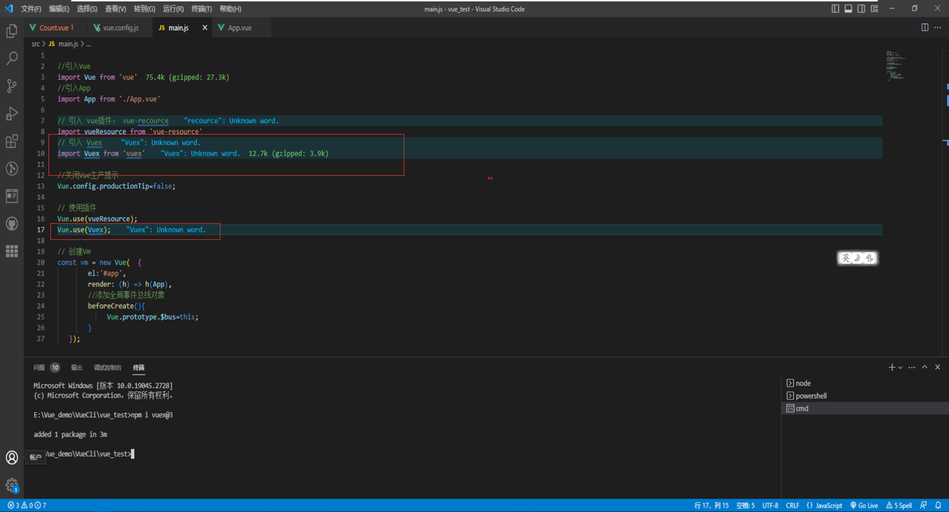
Task: Open the 转到(G) menu
Action: coord(144,9)
